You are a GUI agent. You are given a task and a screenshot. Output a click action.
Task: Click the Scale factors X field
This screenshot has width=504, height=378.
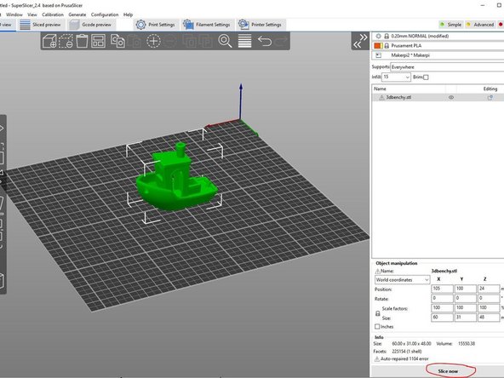442,308
